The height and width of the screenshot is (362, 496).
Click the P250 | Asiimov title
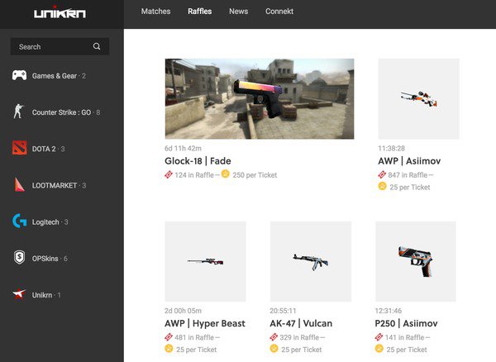tap(406, 323)
